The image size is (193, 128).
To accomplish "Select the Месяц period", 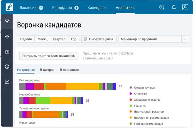I will pyautogui.click(x=42, y=39).
